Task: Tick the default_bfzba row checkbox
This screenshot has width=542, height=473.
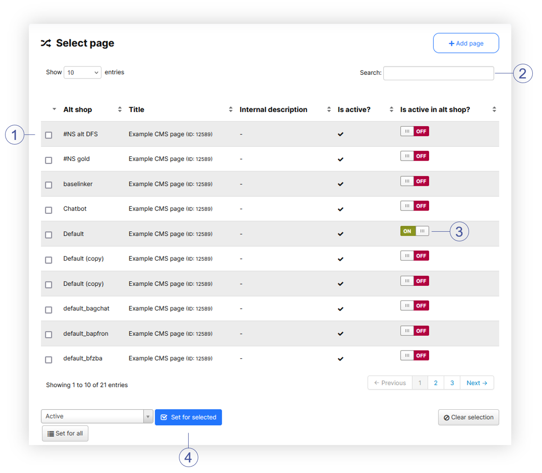Action: [49, 360]
